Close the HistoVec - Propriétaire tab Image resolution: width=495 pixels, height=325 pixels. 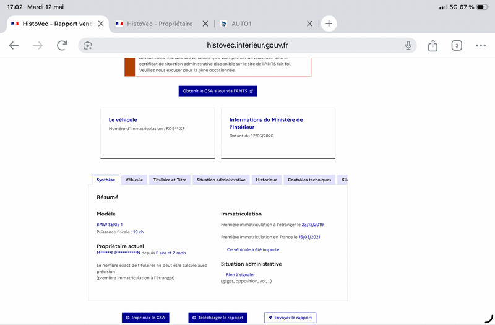205,24
